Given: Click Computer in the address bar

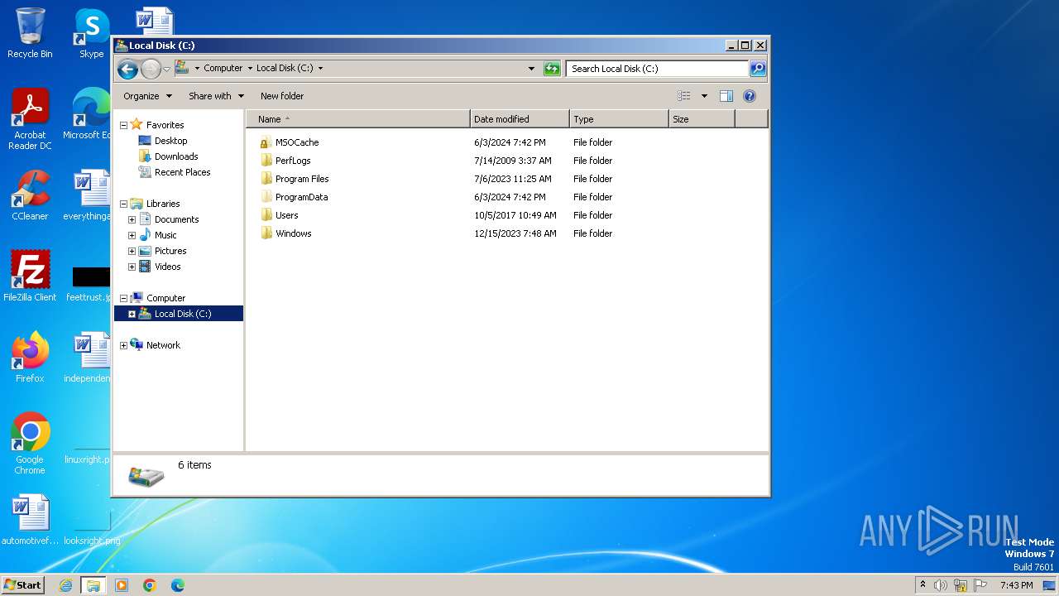Looking at the screenshot, I should (223, 69).
